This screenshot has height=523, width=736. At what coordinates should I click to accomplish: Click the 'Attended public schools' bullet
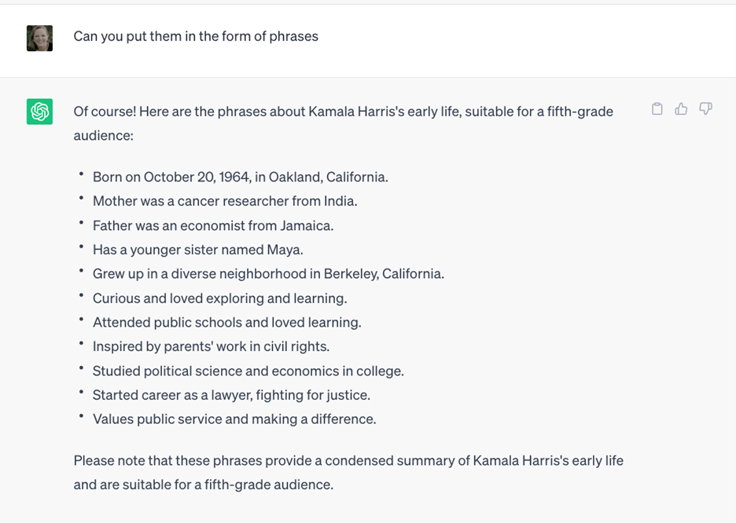(226, 323)
